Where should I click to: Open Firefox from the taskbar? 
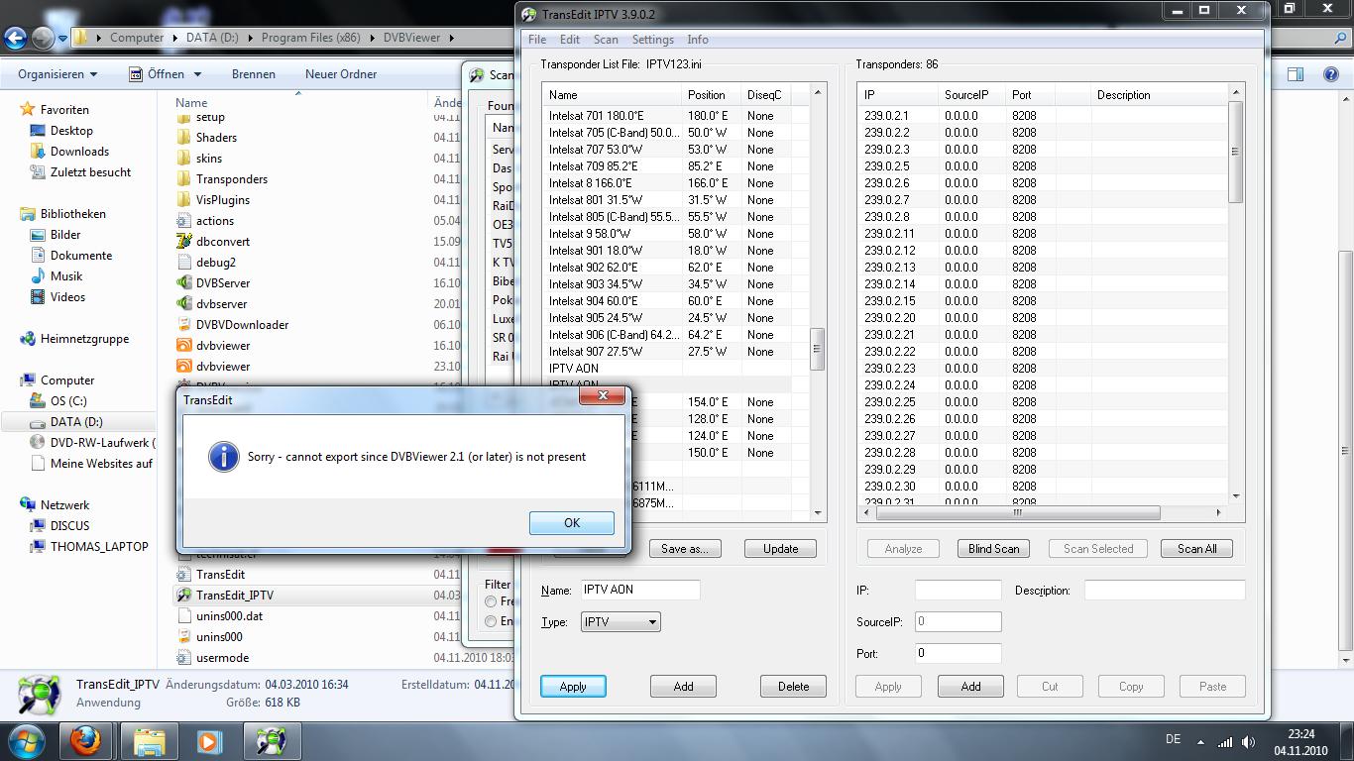coord(86,741)
